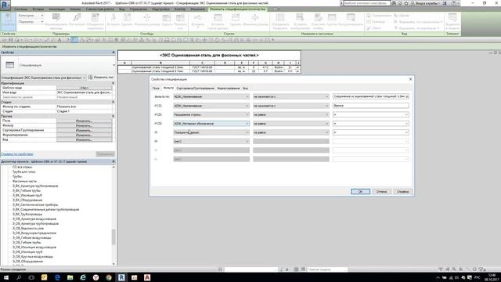Open the Системы ribbon tab
Screen dimensions: 501x282
click(21, 9)
